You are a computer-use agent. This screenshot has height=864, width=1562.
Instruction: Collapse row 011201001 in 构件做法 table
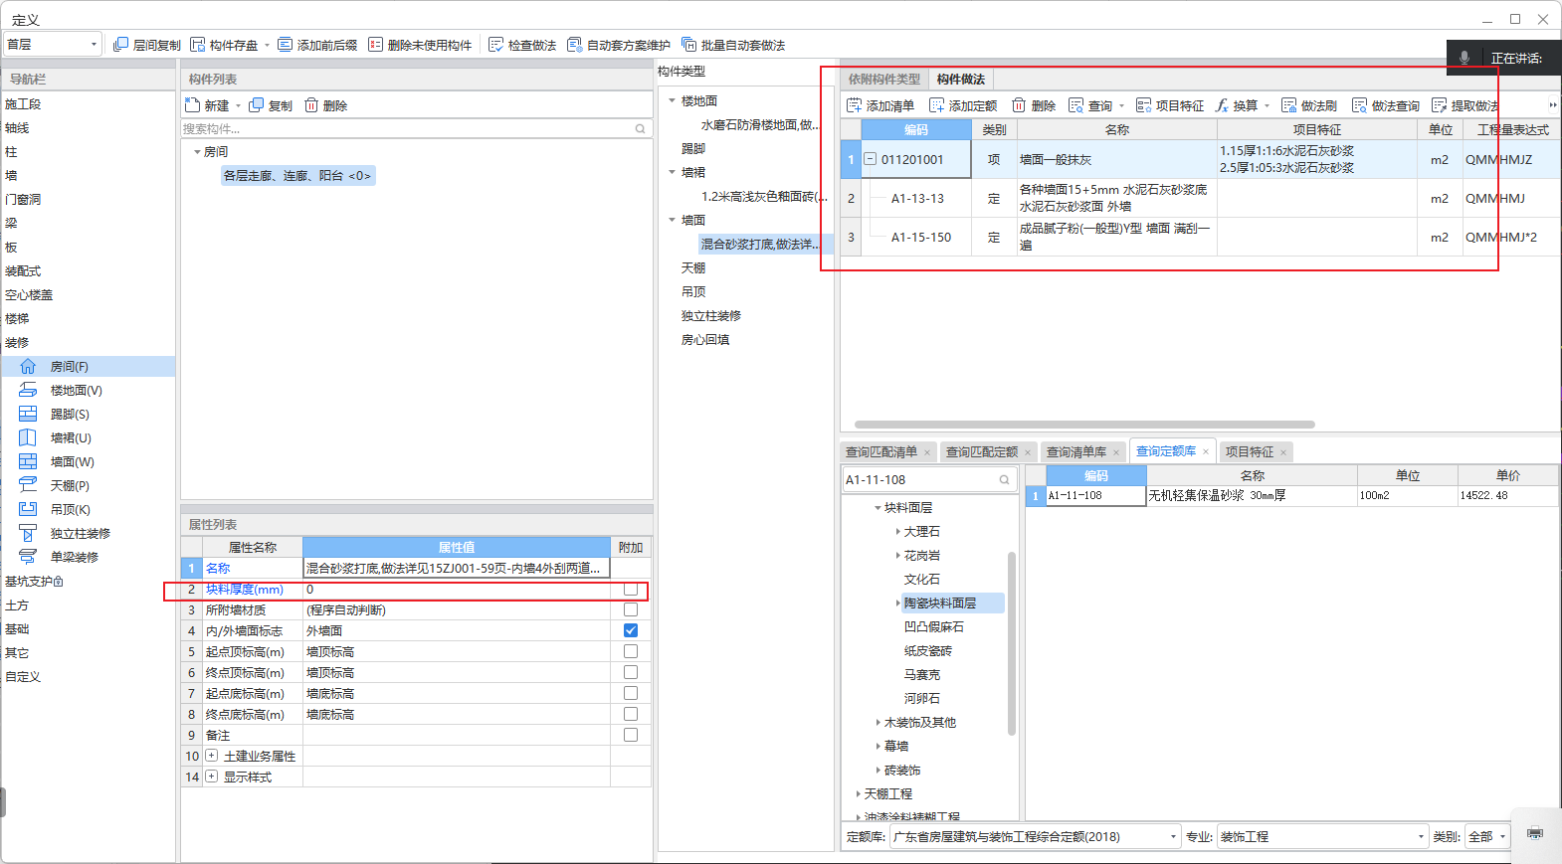[870, 159]
